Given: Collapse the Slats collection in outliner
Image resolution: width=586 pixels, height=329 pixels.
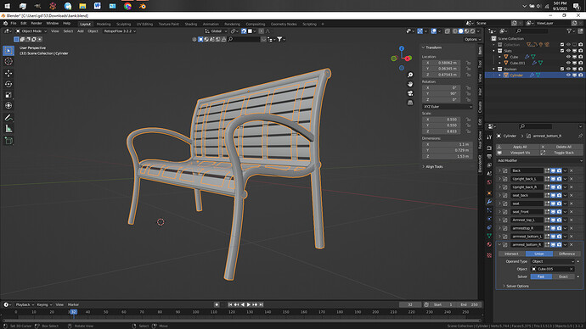Looking at the screenshot, I should (x=494, y=51).
